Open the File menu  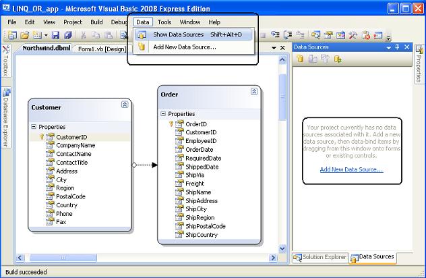click(x=12, y=22)
